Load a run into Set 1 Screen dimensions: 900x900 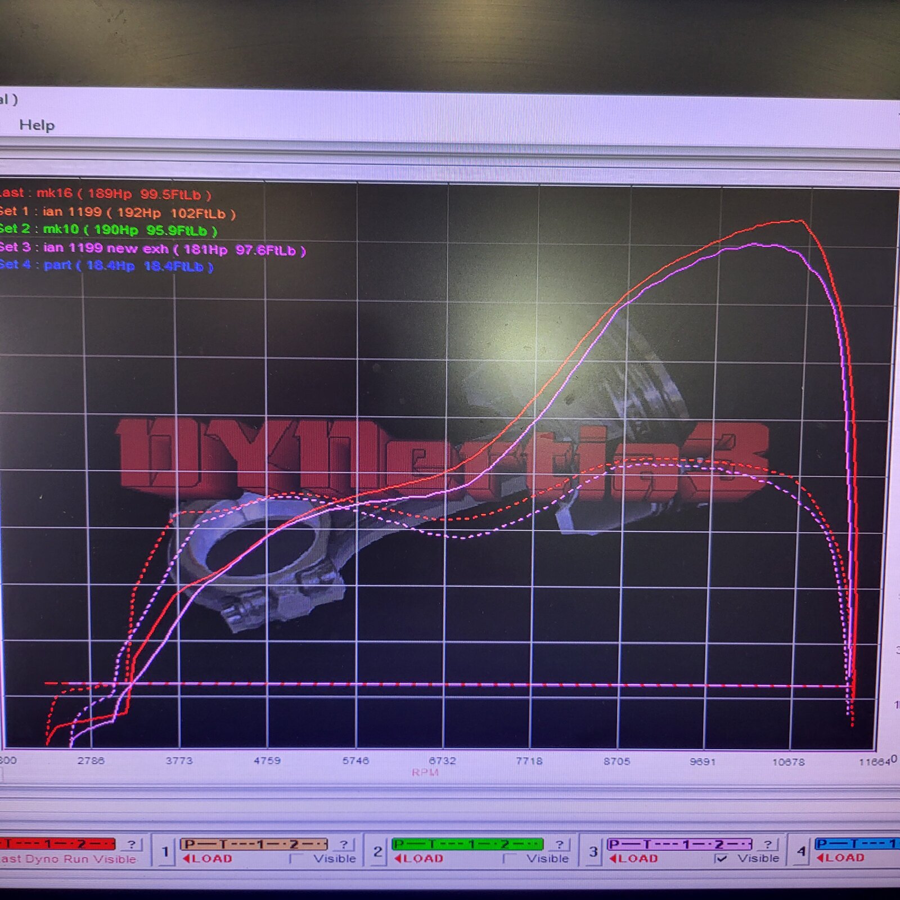208,859
